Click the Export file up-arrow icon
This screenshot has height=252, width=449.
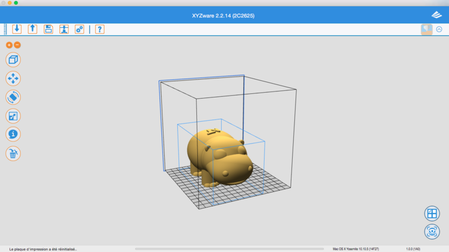coord(33,29)
